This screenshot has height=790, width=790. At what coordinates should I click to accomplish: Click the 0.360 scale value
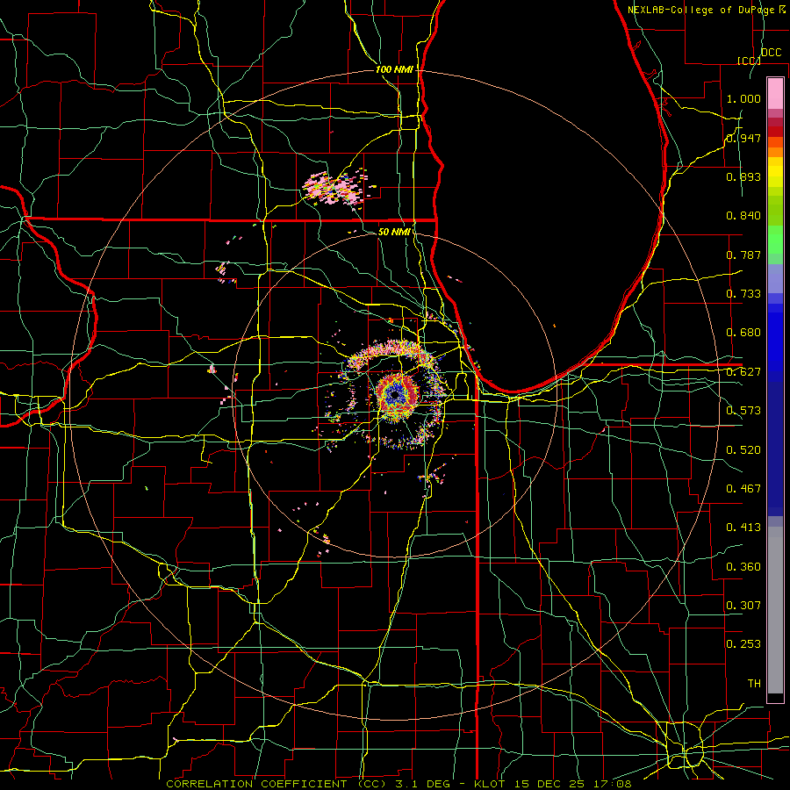[743, 567]
